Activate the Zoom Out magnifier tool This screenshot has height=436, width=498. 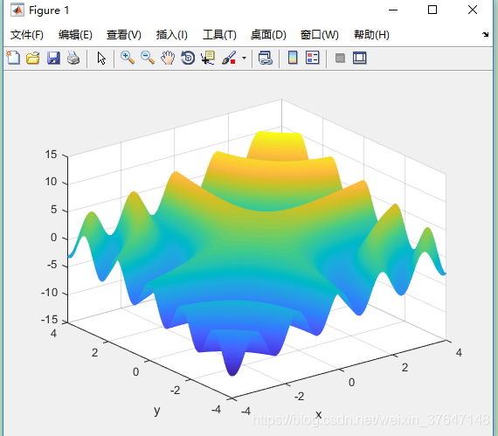coord(148,59)
